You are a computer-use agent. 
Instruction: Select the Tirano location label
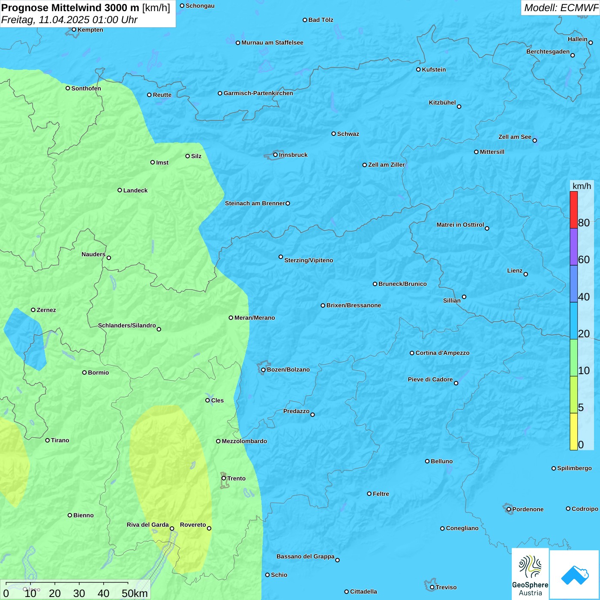pos(60,440)
